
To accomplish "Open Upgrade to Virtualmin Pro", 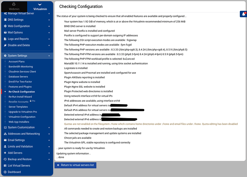I will pos(23,112).
